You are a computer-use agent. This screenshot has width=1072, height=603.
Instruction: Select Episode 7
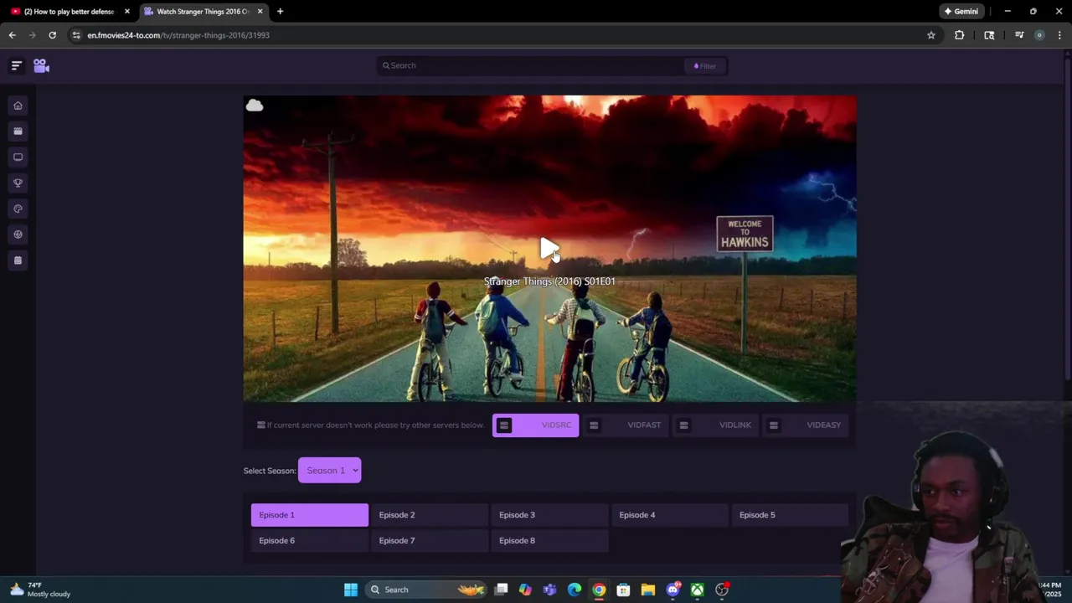pyautogui.click(x=430, y=540)
